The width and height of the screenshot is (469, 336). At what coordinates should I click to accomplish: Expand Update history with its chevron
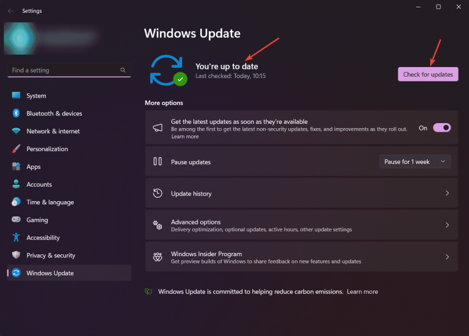tap(447, 193)
